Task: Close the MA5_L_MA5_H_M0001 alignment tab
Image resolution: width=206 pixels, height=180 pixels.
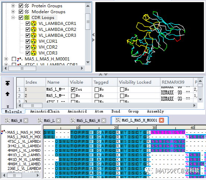Action: (x=161, y=120)
